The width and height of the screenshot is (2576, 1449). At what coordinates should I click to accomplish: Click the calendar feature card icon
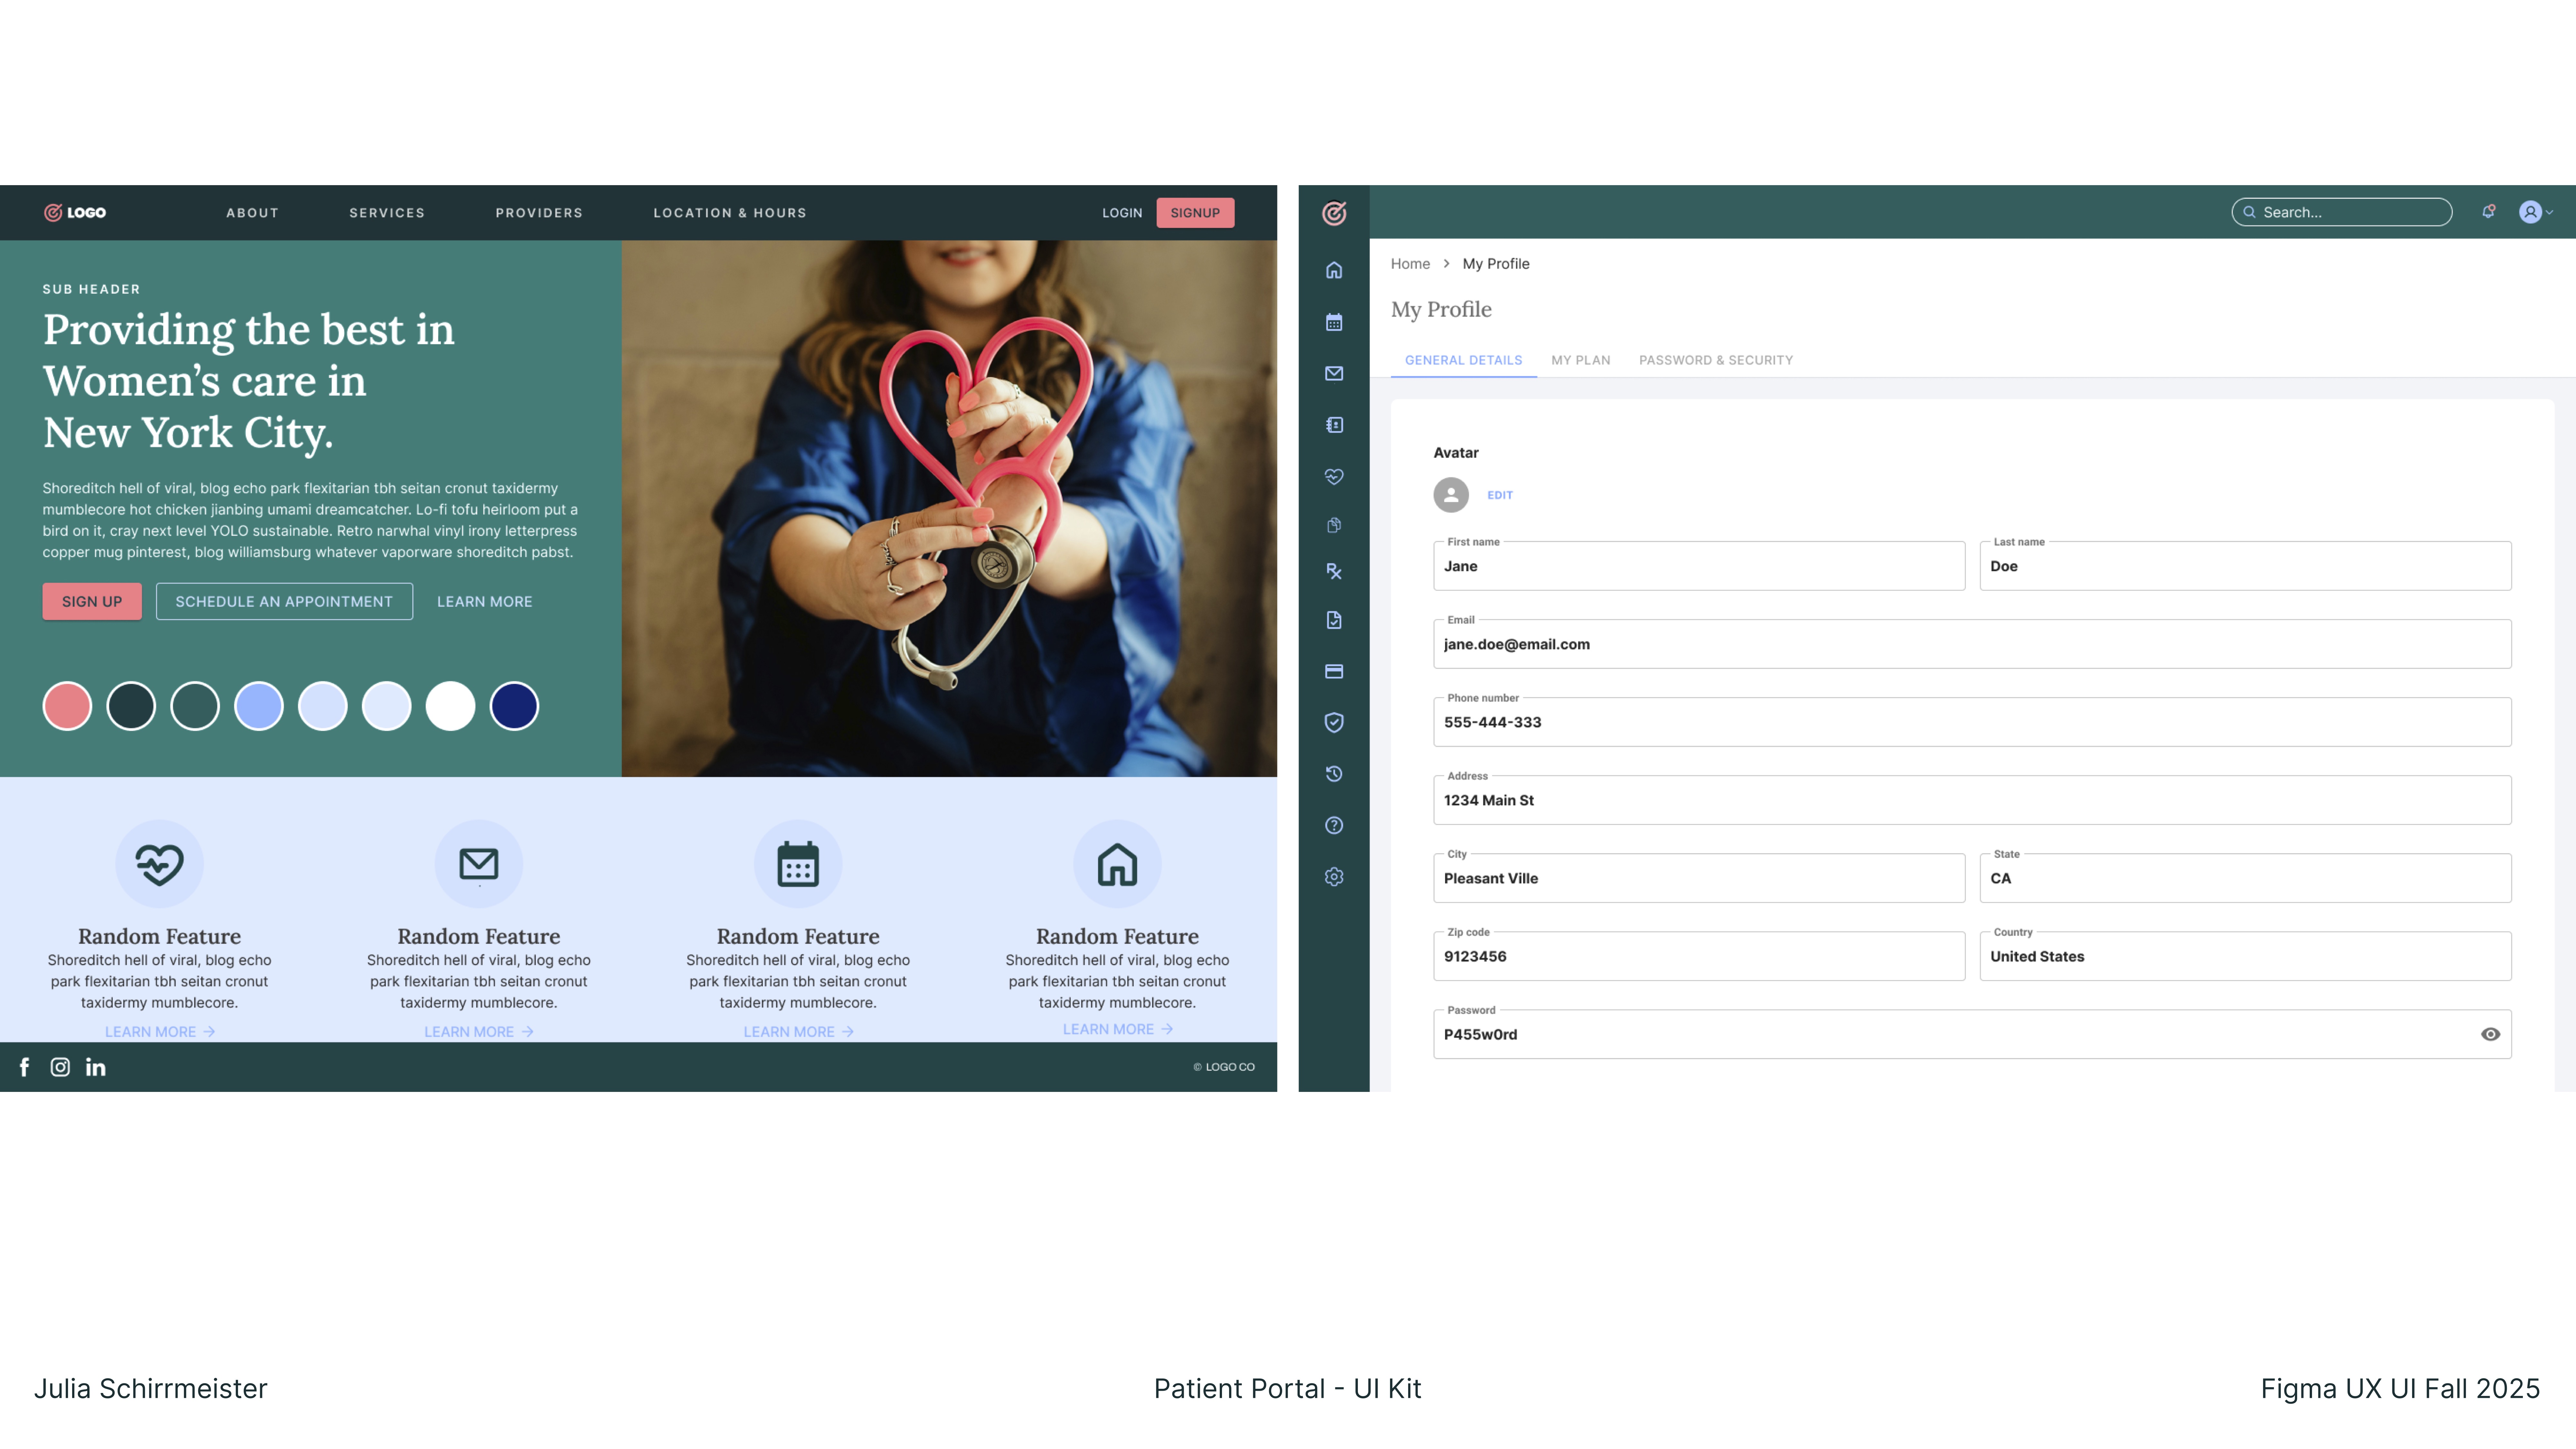coord(798,864)
